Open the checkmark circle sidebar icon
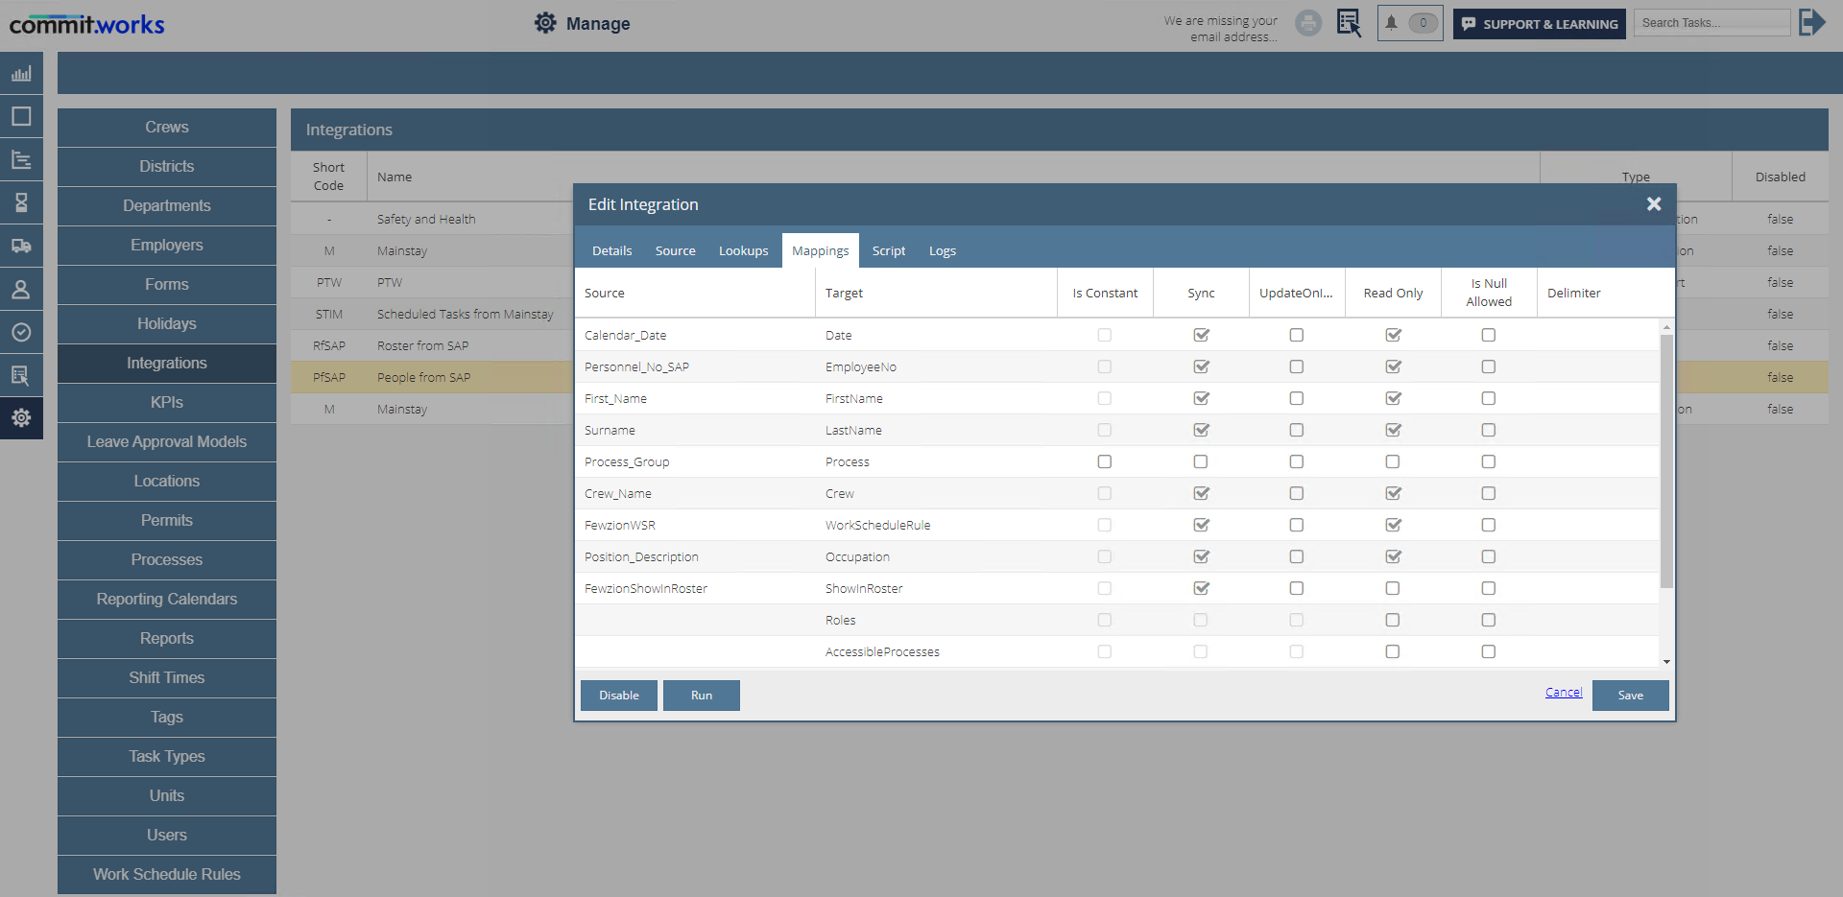The image size is (1843, 897). point(21,332)
